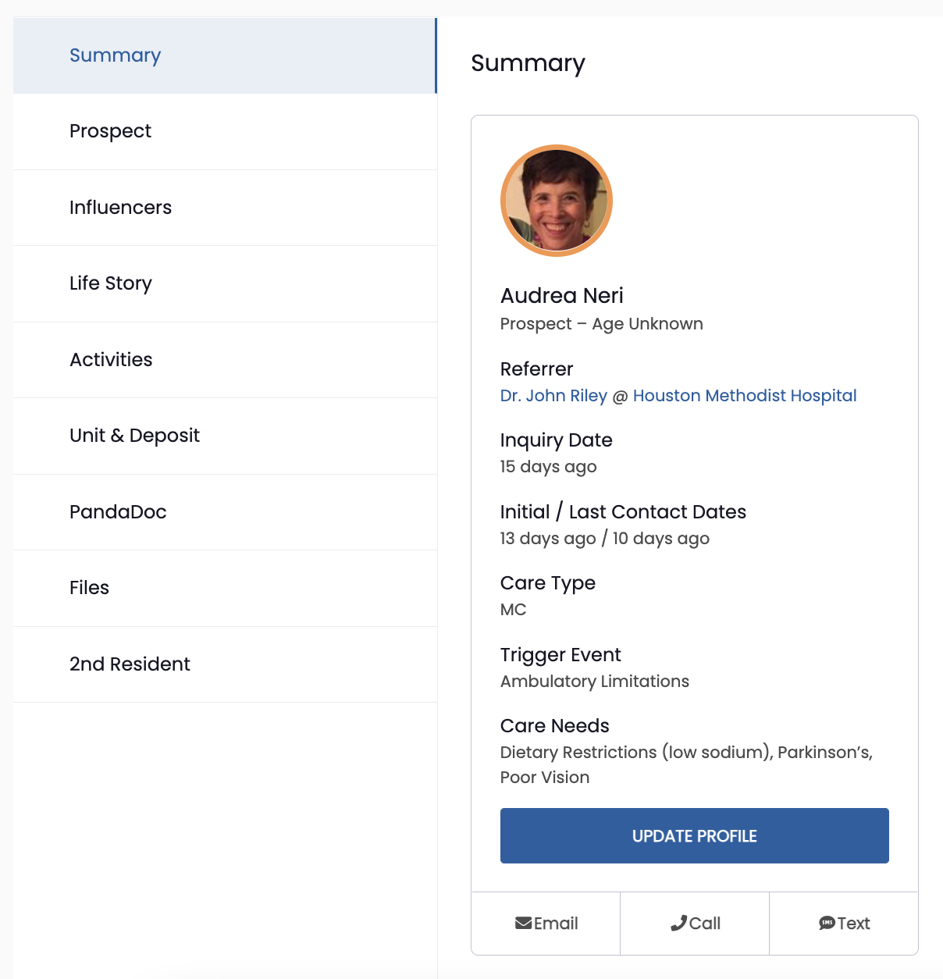Click the phone handset Call icon
943x979 pixels.
[678, 924]
